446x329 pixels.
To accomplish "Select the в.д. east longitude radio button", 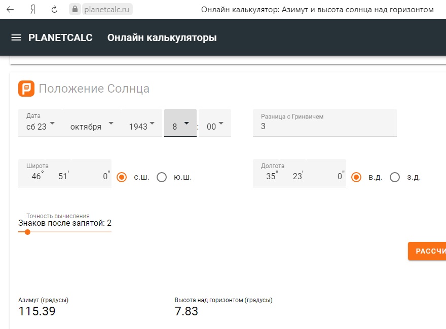I will click(x=356, y=177).
